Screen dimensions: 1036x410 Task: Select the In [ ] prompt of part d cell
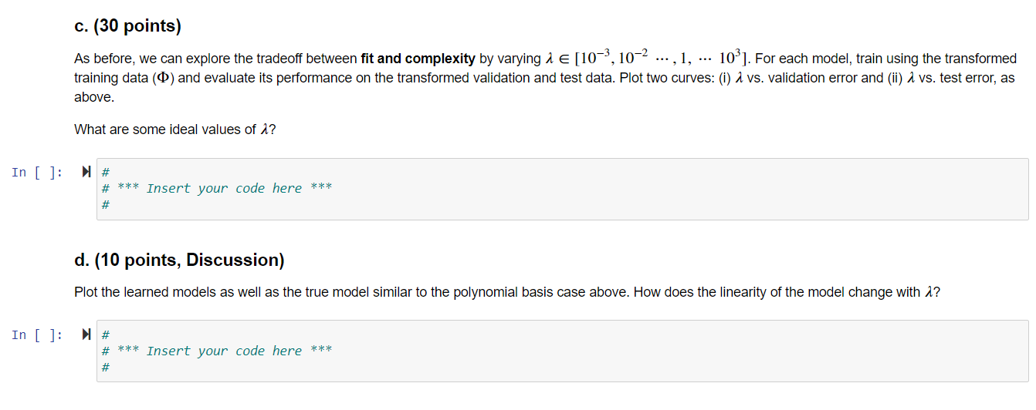37,334
